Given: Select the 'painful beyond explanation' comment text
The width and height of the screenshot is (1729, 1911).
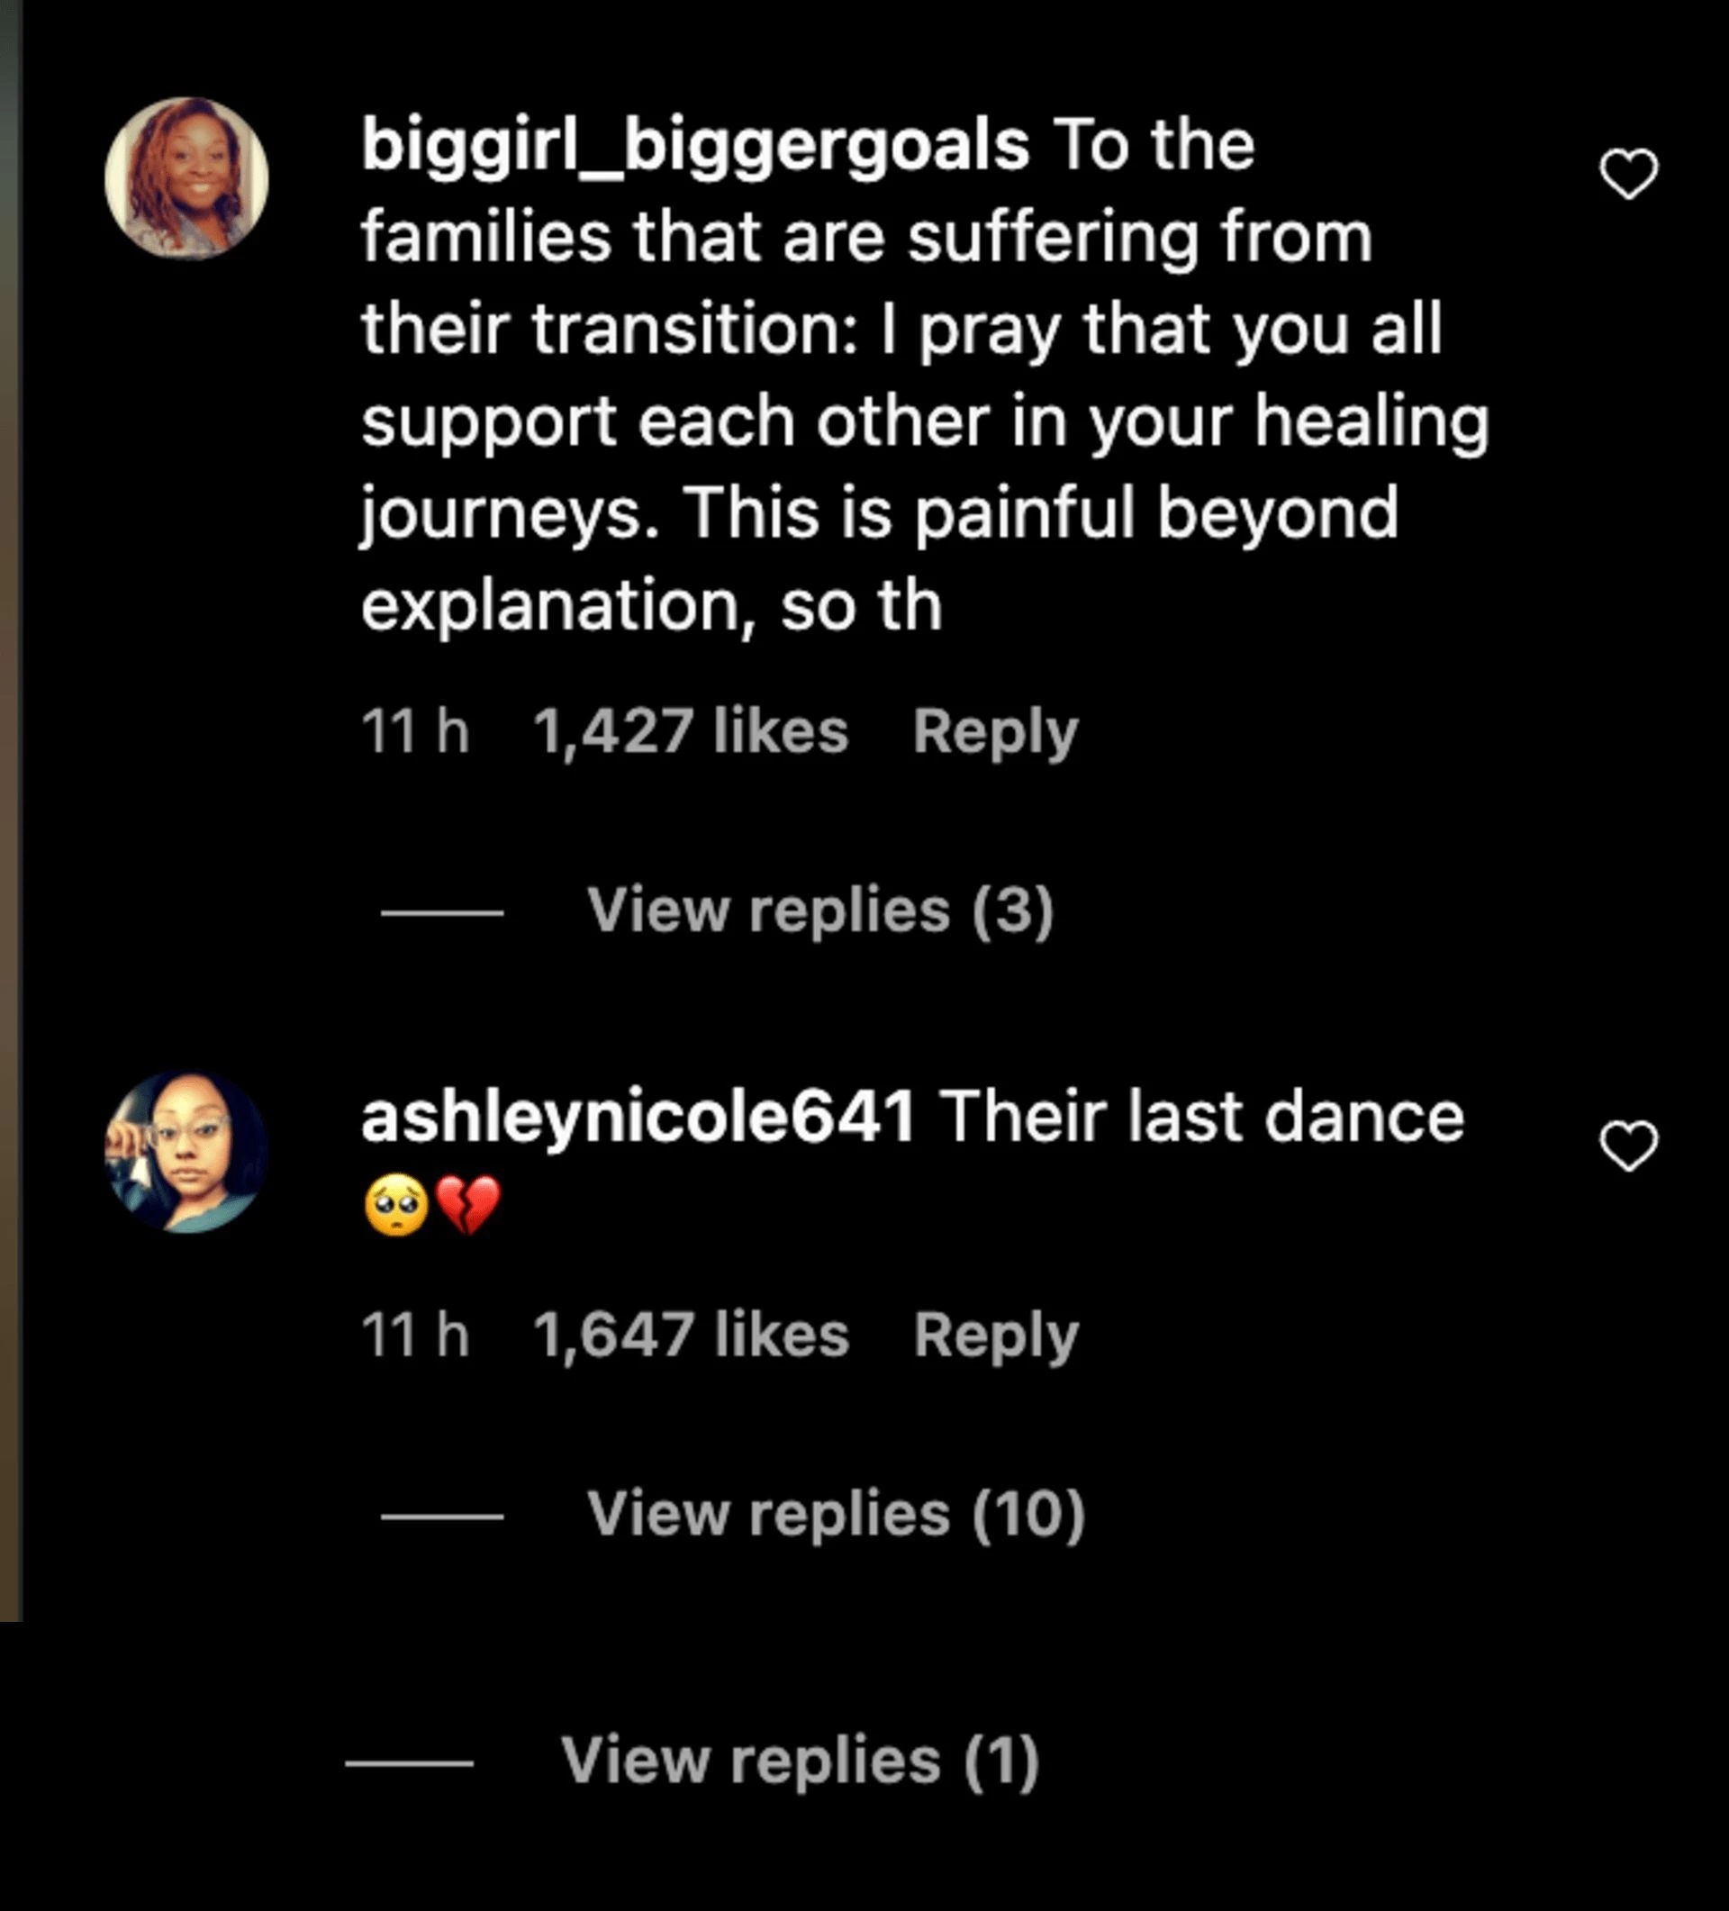Looking at the screenshot, I should (x=925, y=376).
